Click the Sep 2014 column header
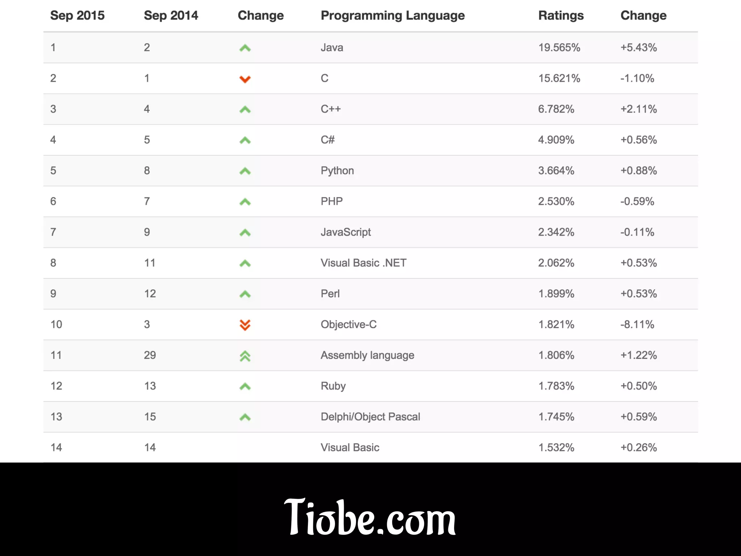This screenshot has height=556, width=741. click(171, 16)
